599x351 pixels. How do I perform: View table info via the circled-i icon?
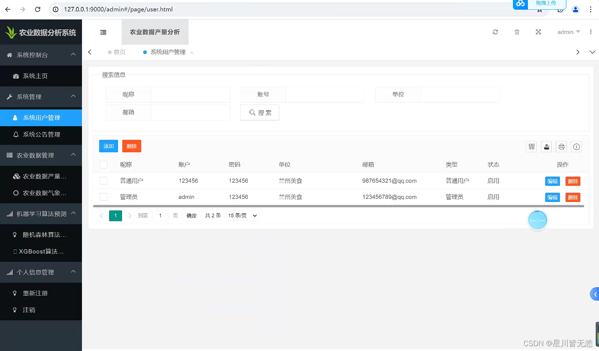576,147
